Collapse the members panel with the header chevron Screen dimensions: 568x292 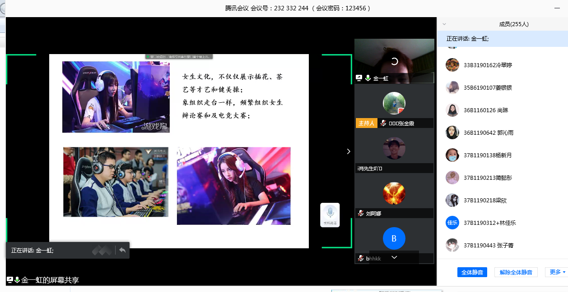coord(444,24)
